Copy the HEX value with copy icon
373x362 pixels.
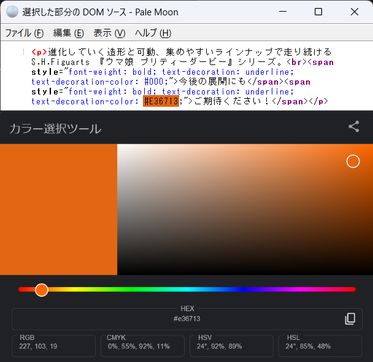(350, 318)
